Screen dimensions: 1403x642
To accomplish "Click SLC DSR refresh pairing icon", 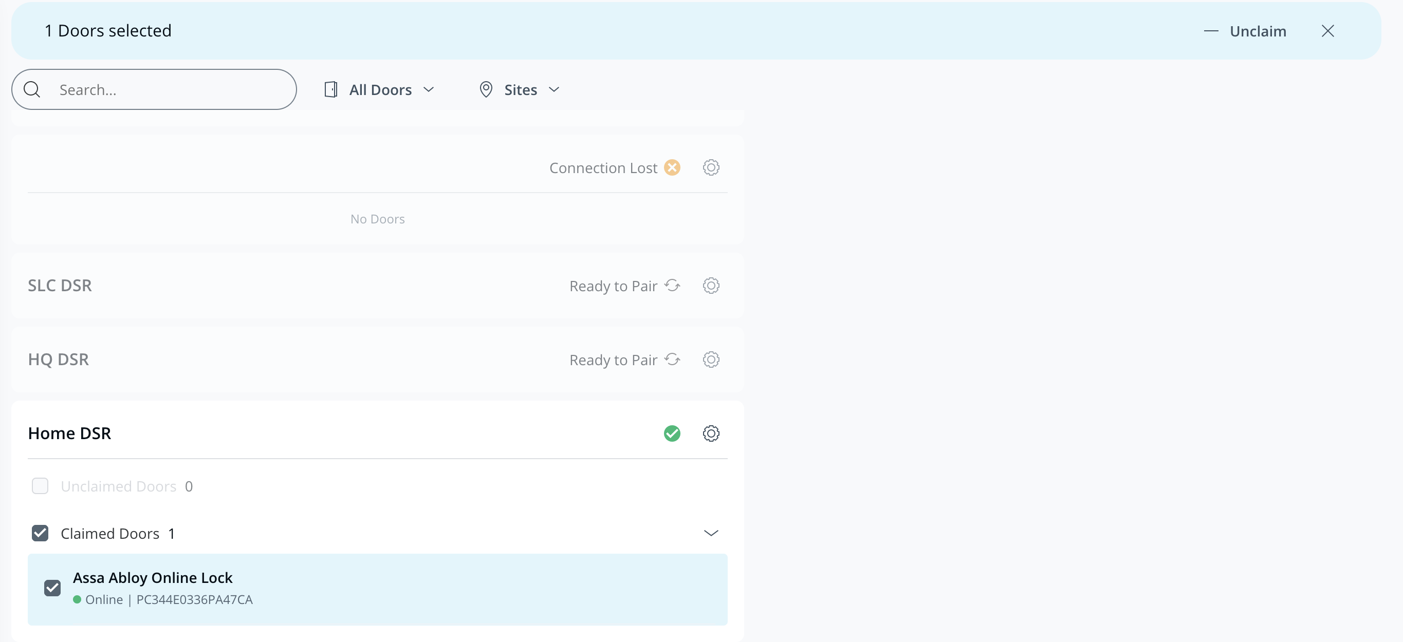I will 673,286.
